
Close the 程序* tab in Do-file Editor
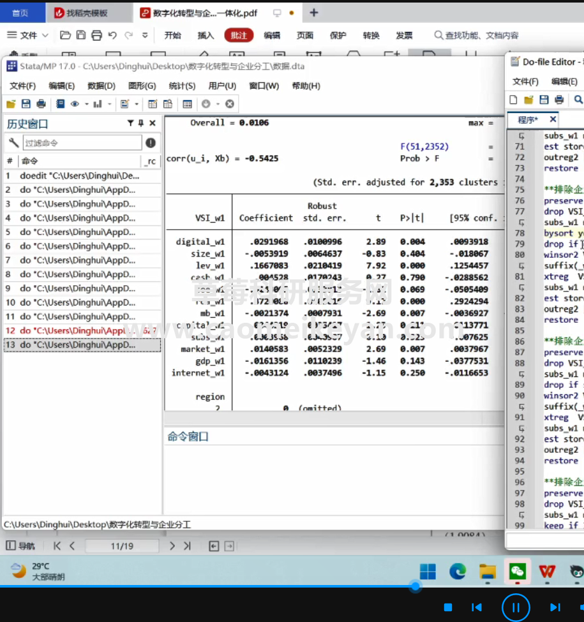(x=553, y=119)
